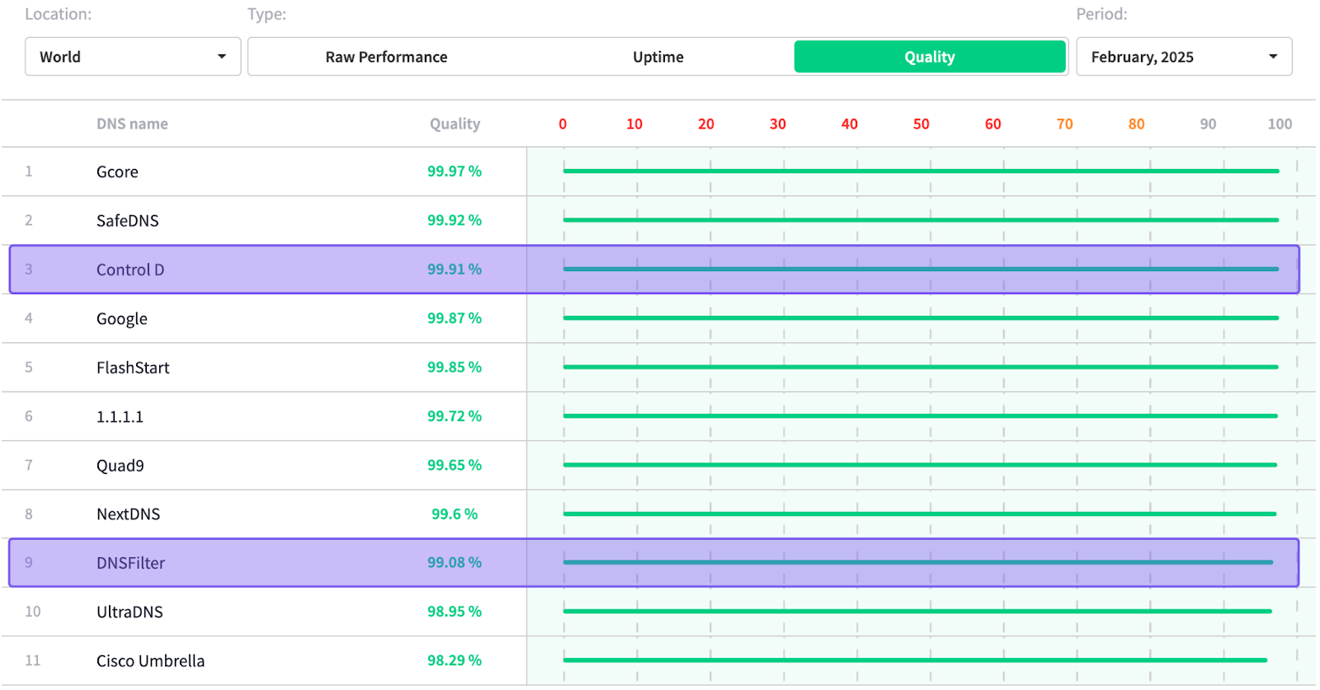Click Gcore's 99.97 % quality value

click(x=455, y=171)
